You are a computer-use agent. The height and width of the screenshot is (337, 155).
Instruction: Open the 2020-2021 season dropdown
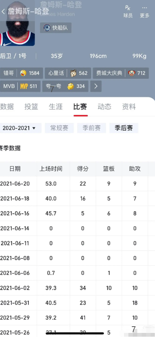point(21,128)
